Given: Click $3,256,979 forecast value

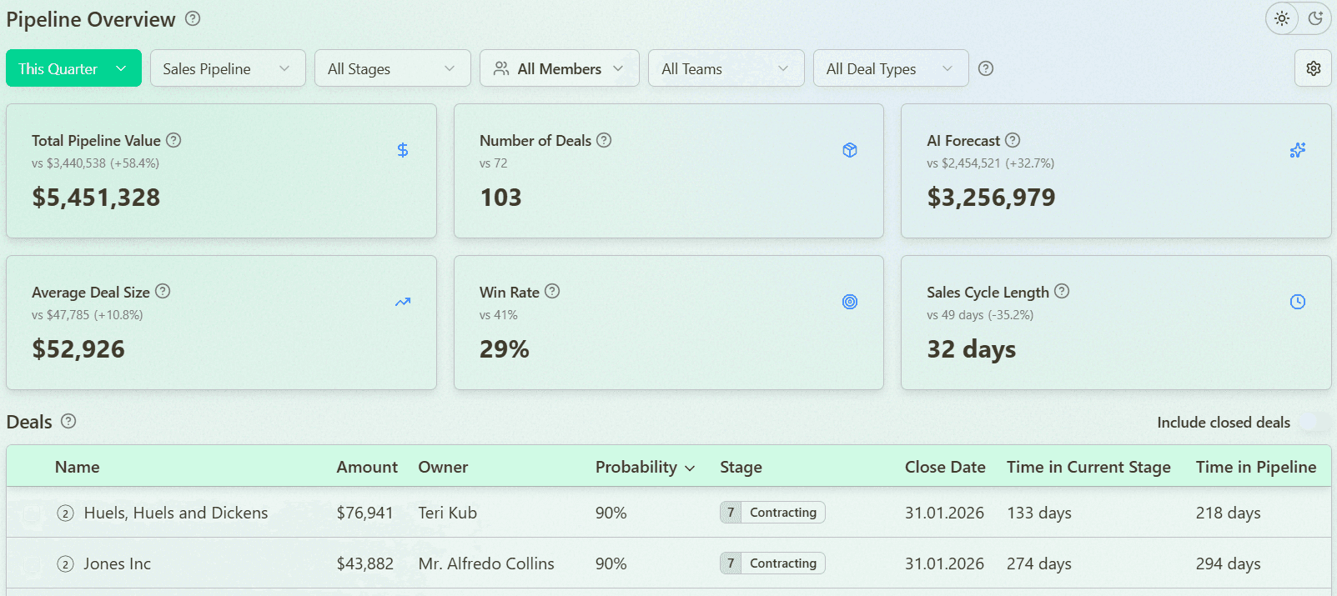Looking at the screenshot, I should (991, 198).
